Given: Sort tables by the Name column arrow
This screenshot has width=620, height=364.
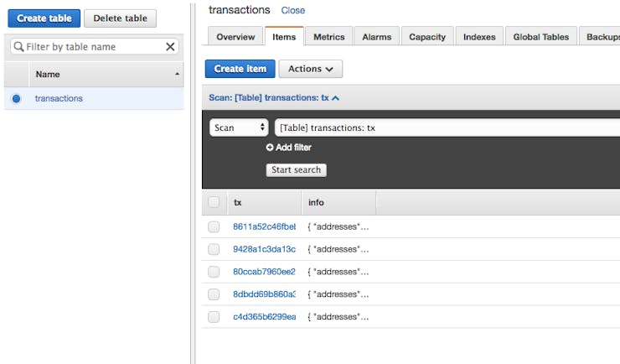Looking at the screenshot, I should (x=177, y=74).
